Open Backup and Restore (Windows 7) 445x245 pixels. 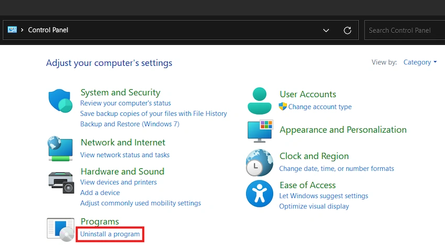coord(130,124)
